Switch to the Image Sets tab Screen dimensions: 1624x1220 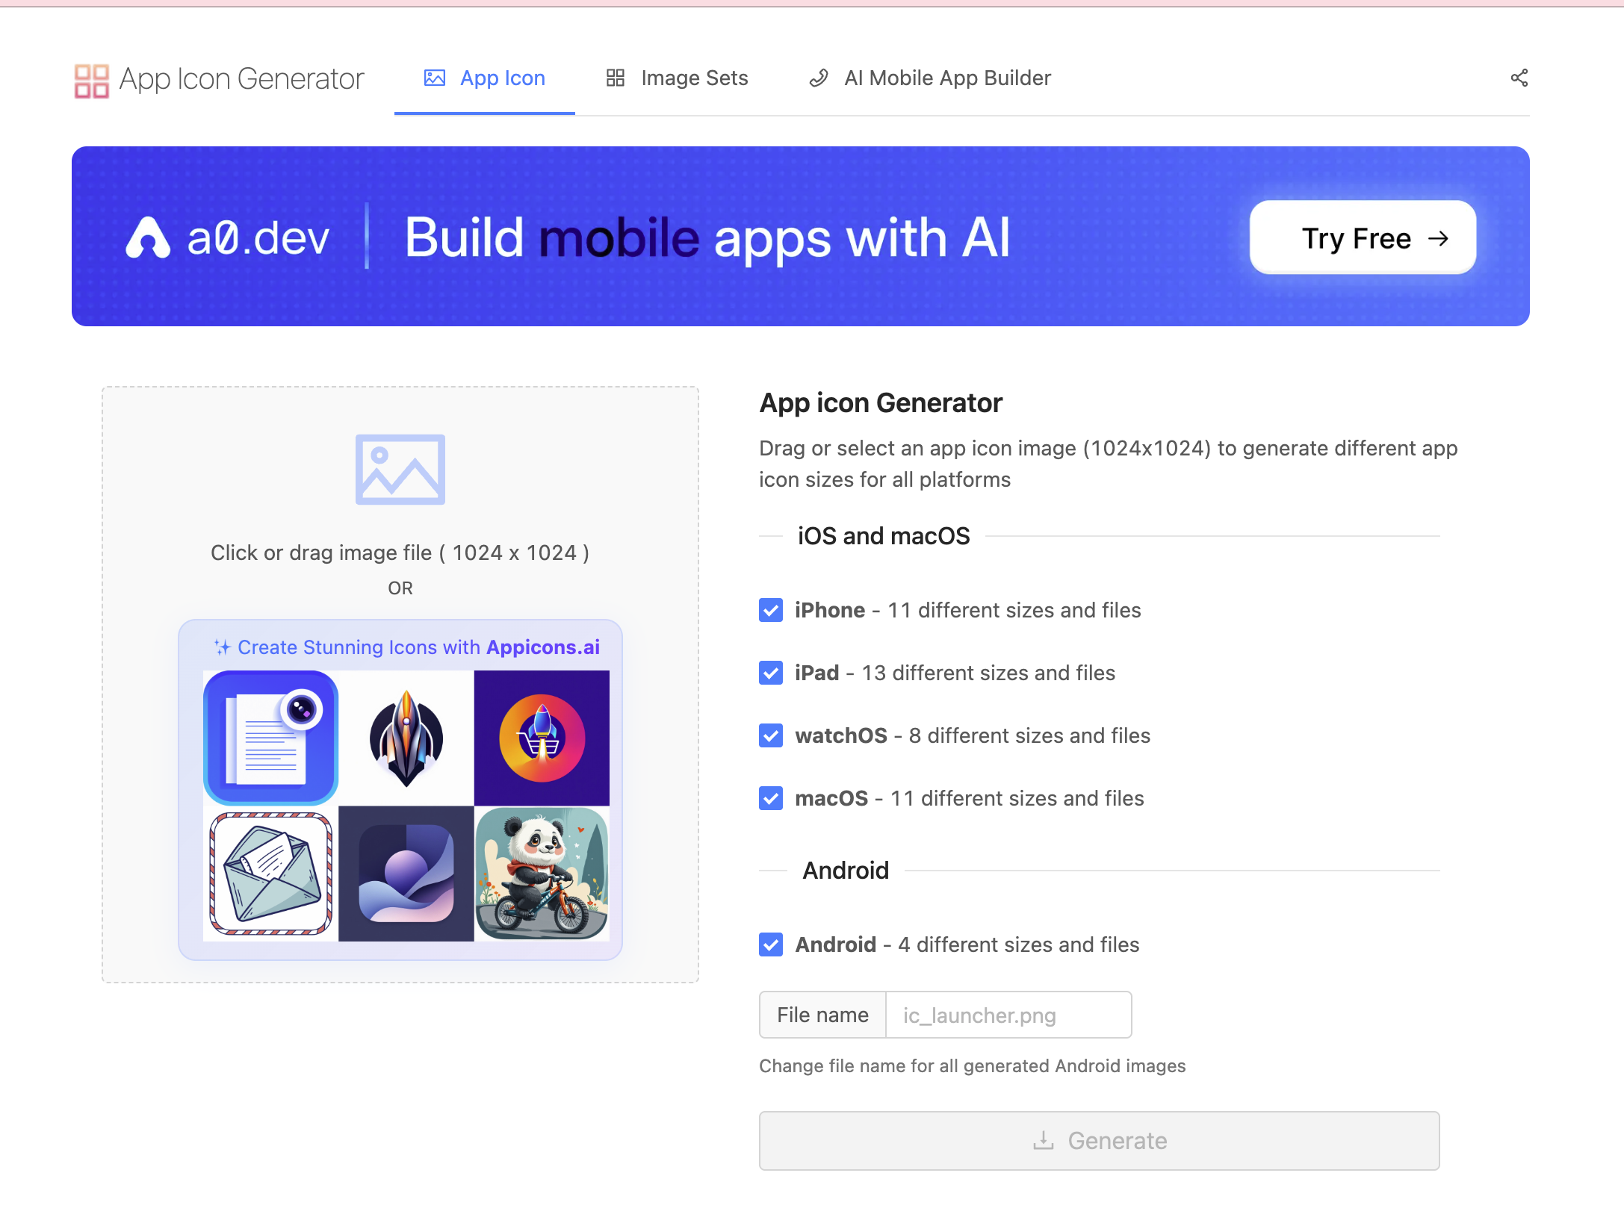tap(677, 78)
